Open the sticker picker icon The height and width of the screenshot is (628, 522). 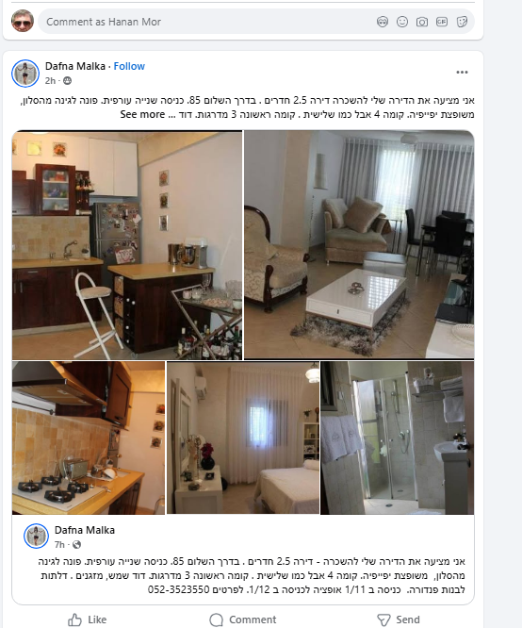point(462,22)
